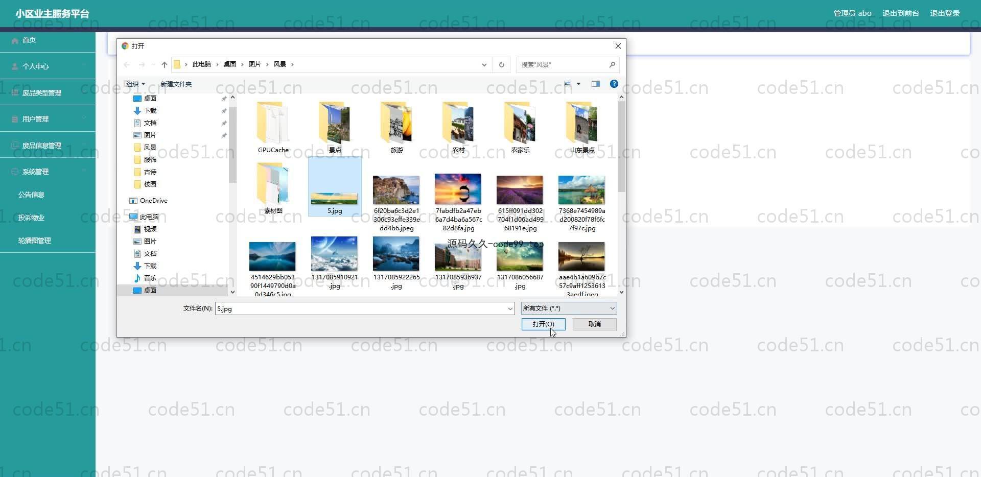This screenshot has height=477, width=981.
Task: Click the change view layout icon
Action: coord(568,84)
